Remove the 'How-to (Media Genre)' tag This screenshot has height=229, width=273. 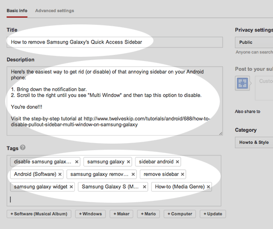(x=208, y=187)
